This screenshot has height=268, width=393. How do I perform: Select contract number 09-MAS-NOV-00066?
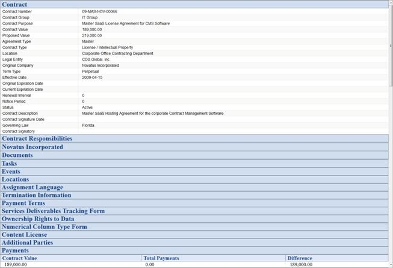pos(99,11)
